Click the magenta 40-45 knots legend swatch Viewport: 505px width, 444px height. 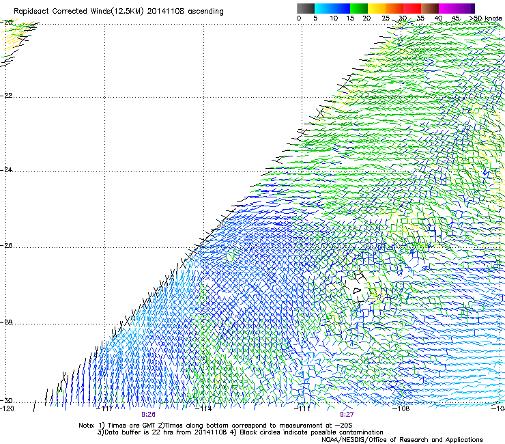pyautogui.click(x=448, y=8)
